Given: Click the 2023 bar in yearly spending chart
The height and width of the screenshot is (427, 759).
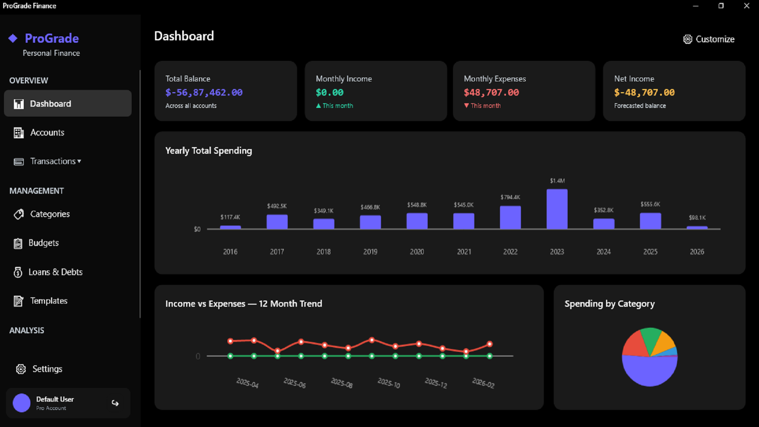Looking at the screenshot, I should coord(557,209).
